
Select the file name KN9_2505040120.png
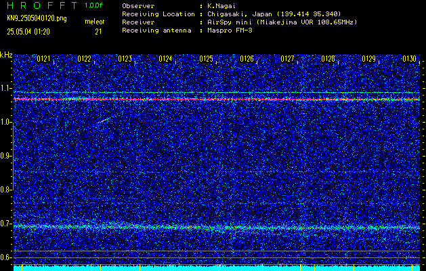pos(37,19)
